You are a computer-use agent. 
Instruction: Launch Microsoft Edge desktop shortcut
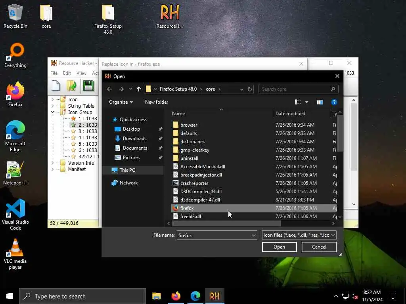coord(15,136)
